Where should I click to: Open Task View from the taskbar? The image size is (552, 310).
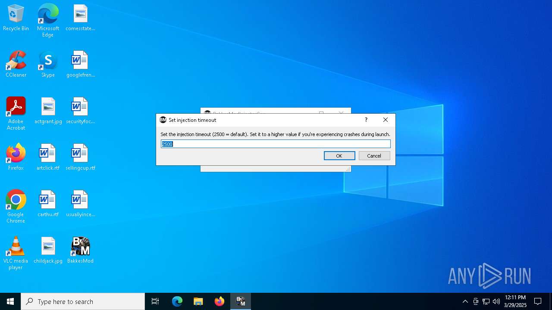[x=155, y=301]
